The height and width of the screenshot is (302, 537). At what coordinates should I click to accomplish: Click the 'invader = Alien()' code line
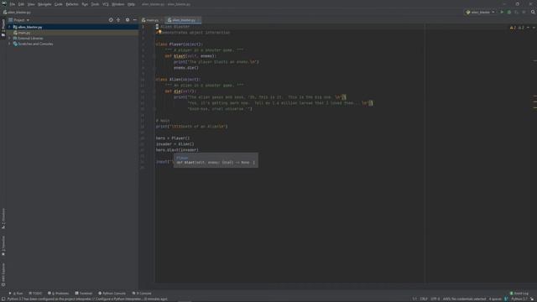pos(175,144)
